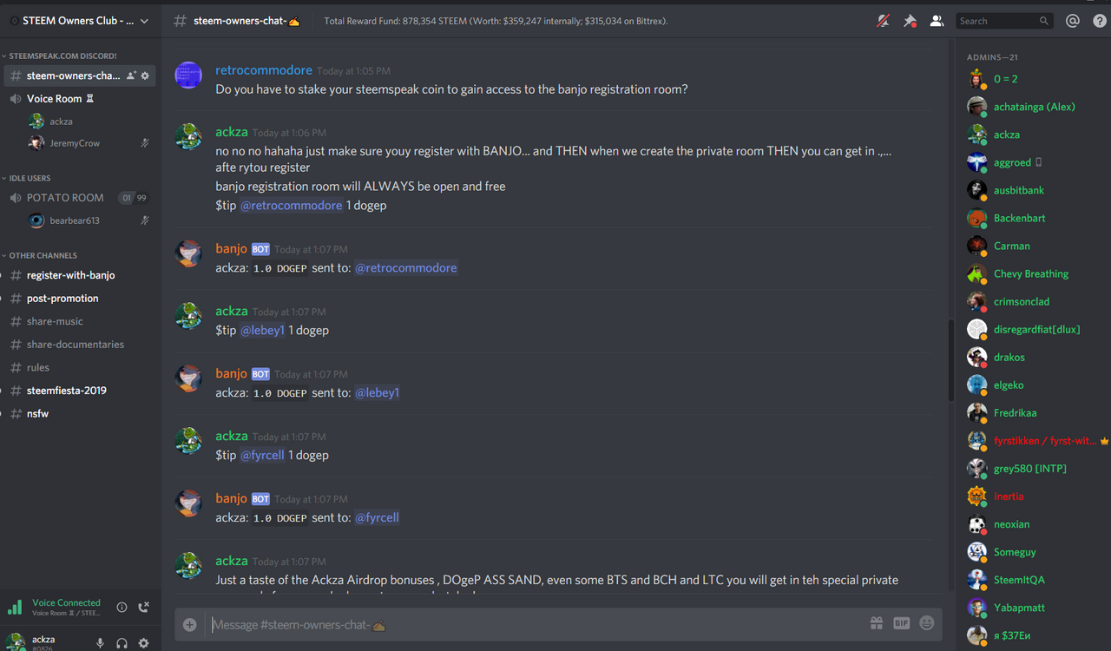
Task: Expand the STEEM Owners Club server menu
Action: (x=80, y=21)
